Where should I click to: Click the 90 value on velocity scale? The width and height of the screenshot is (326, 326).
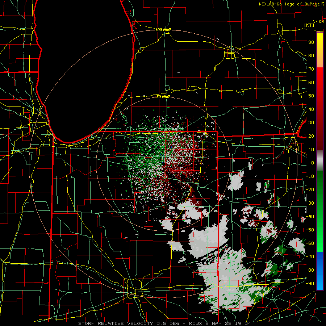point(311,42)
